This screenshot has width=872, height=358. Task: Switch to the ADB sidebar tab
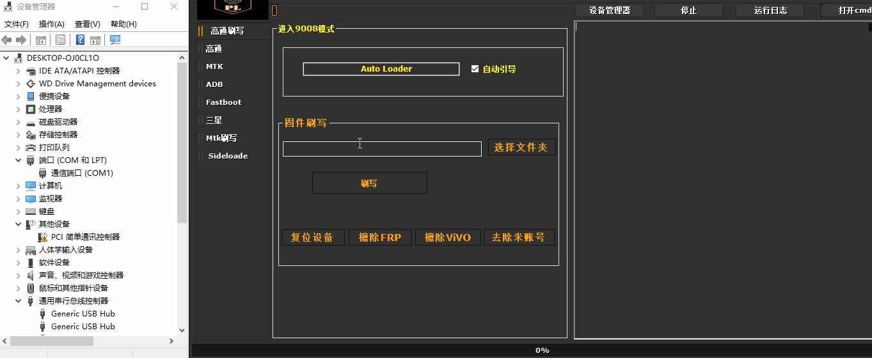(233, 84)
